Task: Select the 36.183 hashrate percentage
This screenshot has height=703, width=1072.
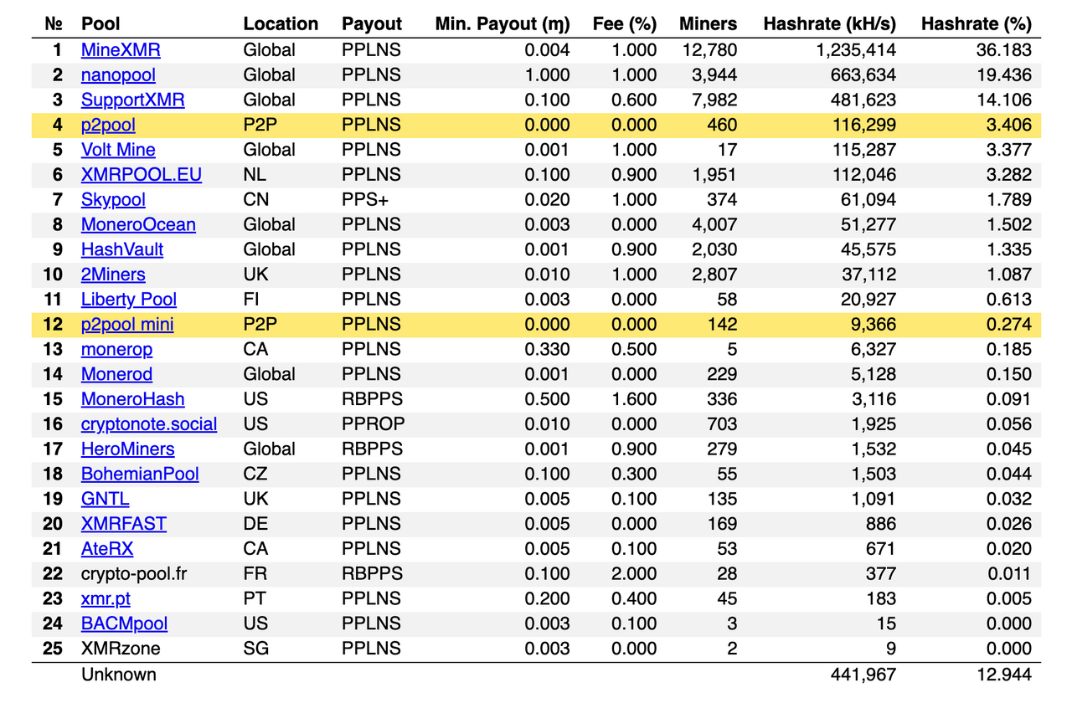Action: (1004, 50)
